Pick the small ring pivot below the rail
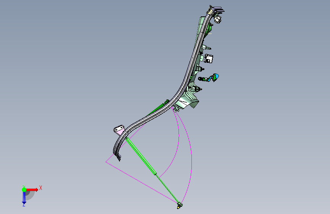Image resolution: width=330 pixels, height=214 pixels. tap(175, 110)
